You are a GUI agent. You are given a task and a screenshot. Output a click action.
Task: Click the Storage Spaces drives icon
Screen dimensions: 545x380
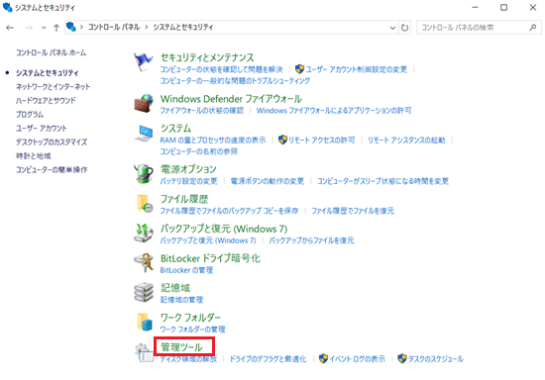click(x=144, y=292)
